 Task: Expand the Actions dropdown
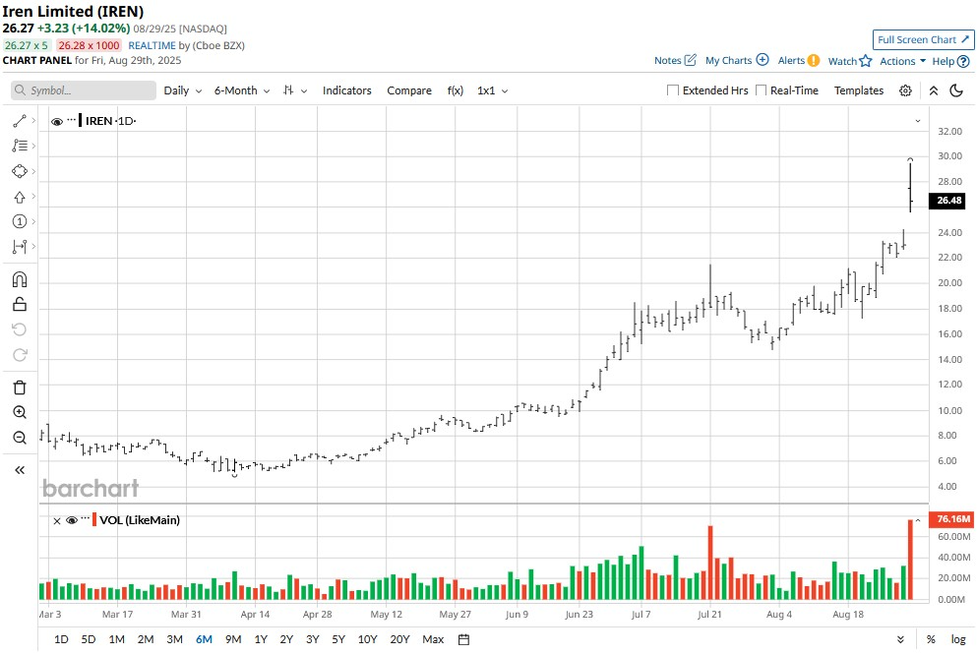tap(902, 61)
